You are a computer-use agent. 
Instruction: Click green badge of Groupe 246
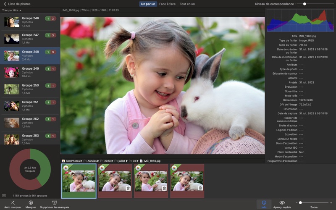(x=48, y=18)
